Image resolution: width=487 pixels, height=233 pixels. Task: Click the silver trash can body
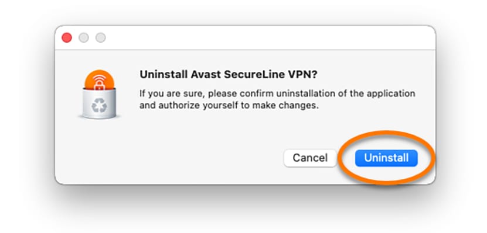tap(99, 104)
